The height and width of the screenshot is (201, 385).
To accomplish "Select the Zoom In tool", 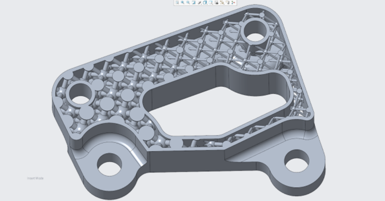I will (x=182, y=3).
